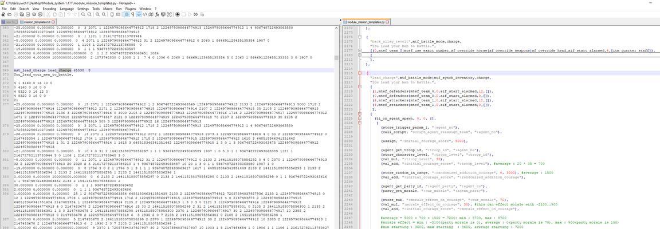Open the Language menu

66,9
